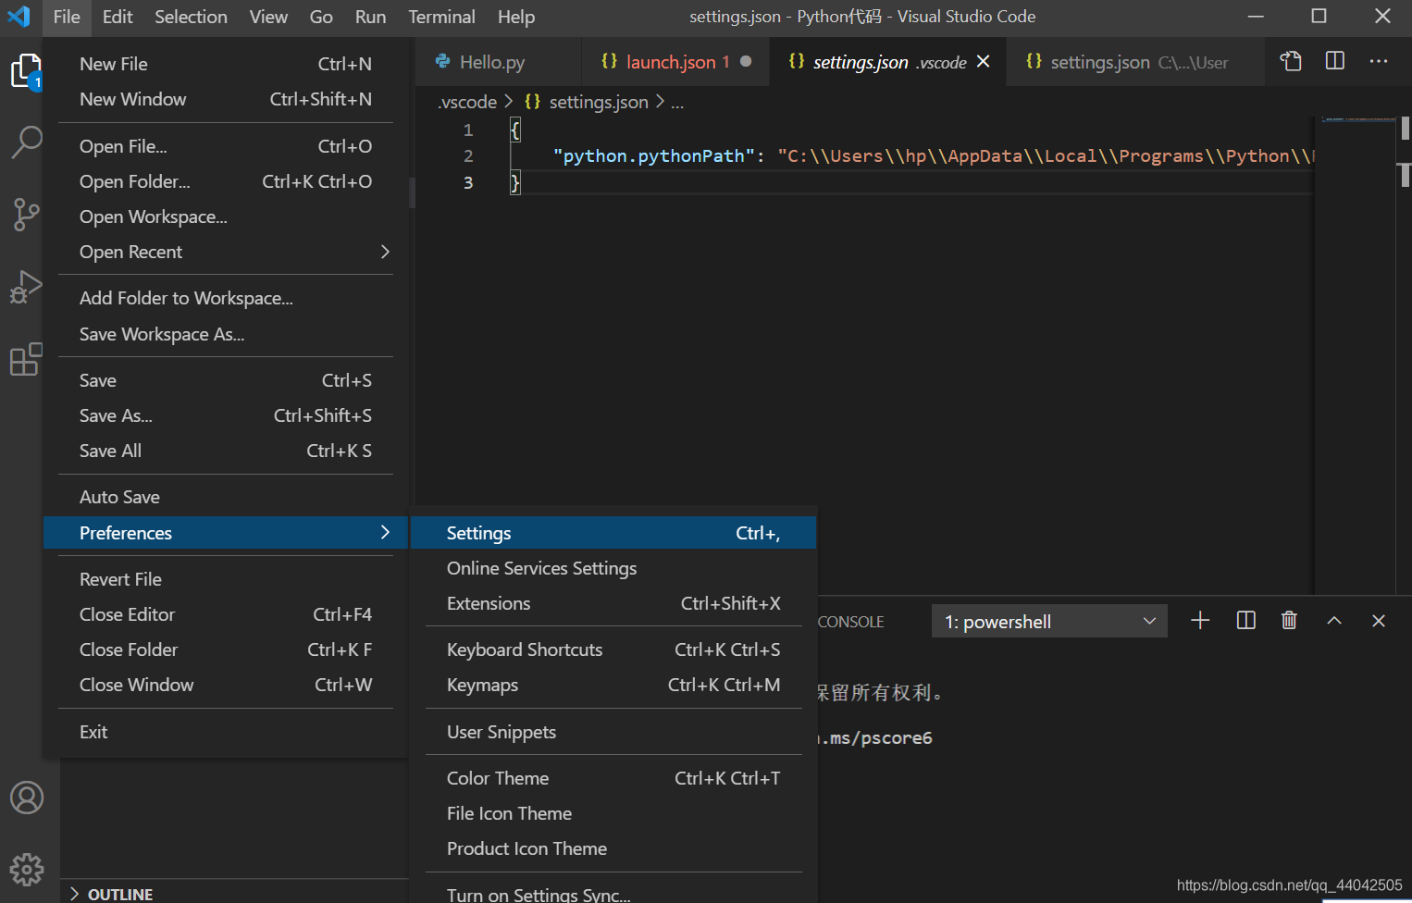Image resolution: width=1412 pixels, height=903 pixels.
Task: Split the terminal panel
Action: click(1245, 621)
